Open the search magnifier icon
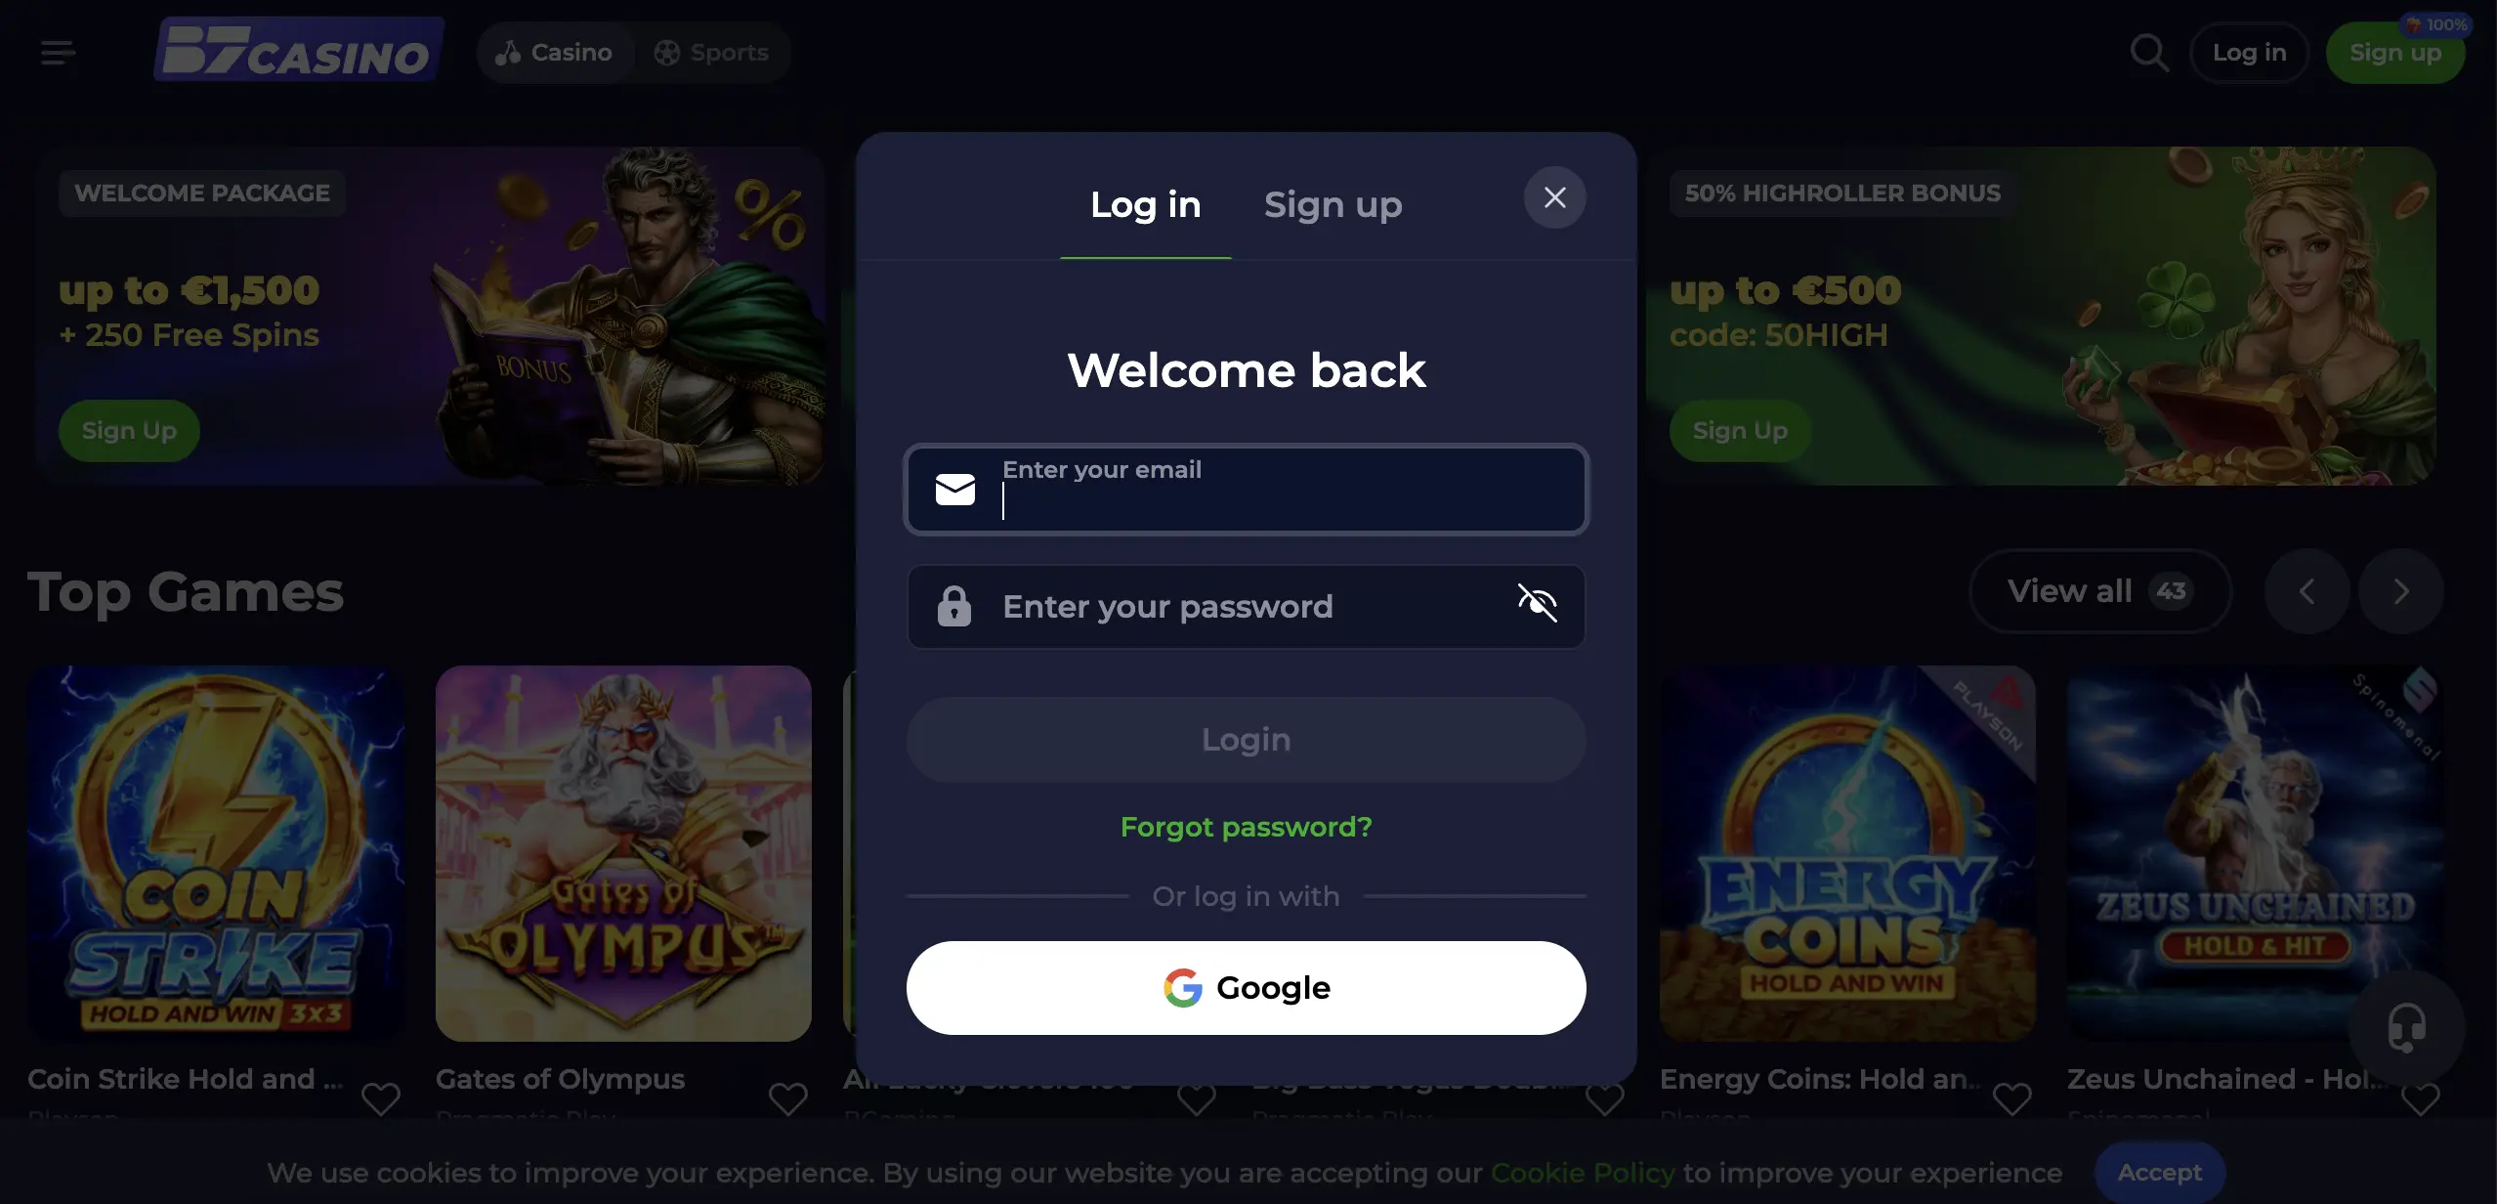Viewport: 2497px width, 1204px height. [x=2149, y=53]
